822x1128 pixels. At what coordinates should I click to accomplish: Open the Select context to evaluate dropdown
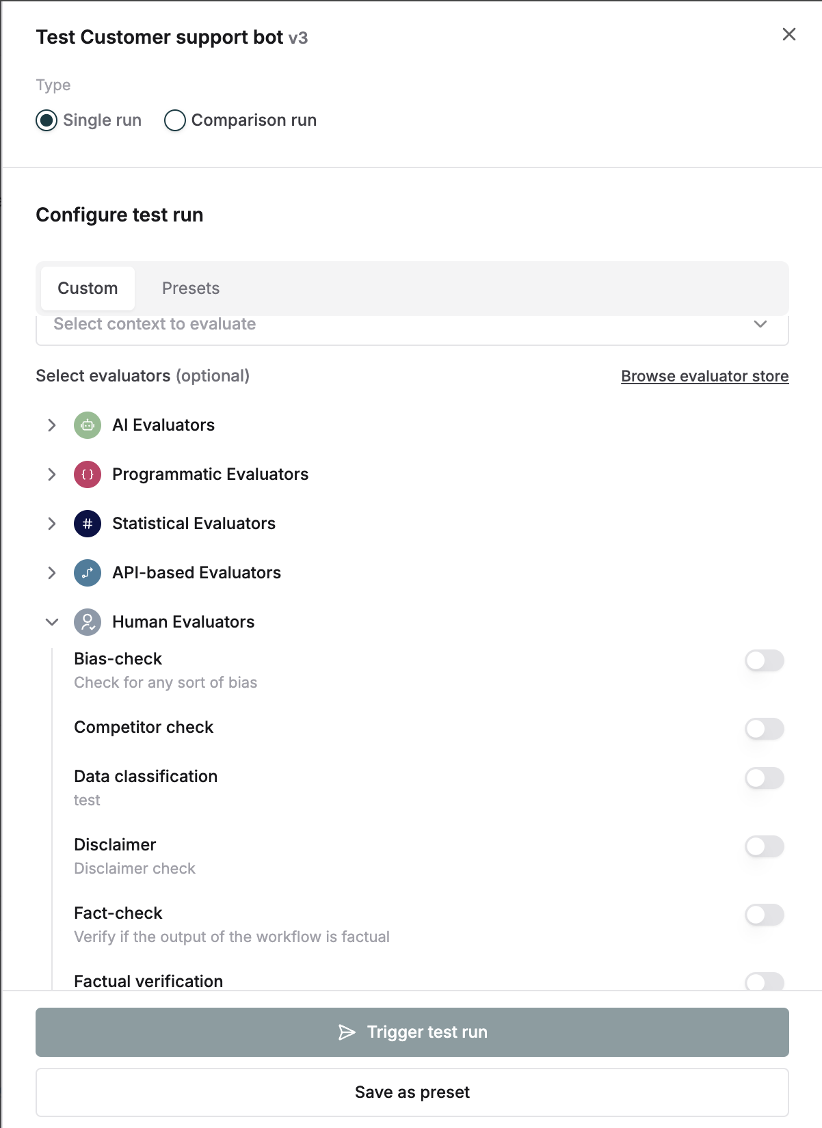point(411,325)
